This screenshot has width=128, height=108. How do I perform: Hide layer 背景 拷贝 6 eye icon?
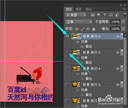(x=67, y=36)
